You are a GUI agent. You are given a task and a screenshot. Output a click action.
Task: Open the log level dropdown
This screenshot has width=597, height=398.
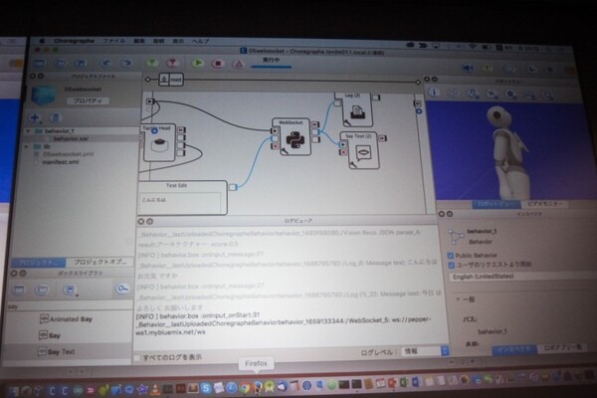[416, 350]
